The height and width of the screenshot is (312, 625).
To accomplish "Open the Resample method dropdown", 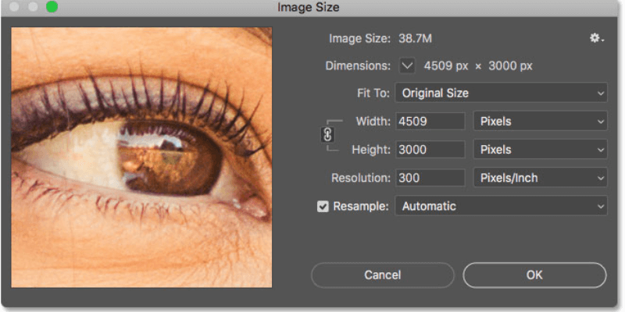I will [x=501, y=207].
